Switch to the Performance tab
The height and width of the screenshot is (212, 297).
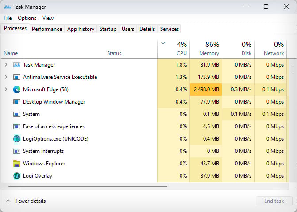pyautogui.click(x=47, y=29)
